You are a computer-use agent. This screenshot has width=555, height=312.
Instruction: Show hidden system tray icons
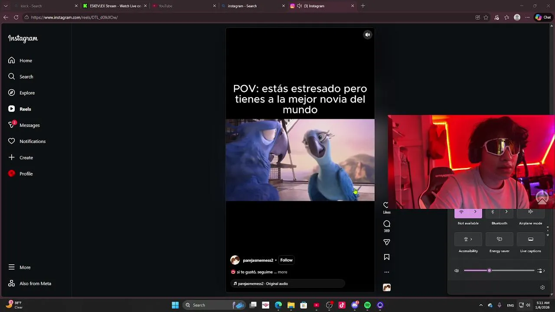[x=481, y=305]
